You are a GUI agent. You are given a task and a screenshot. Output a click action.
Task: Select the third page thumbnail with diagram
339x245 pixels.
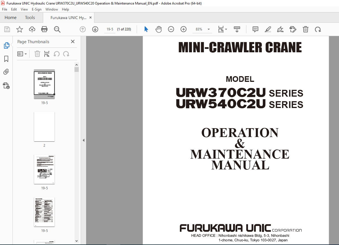point(44,169)
